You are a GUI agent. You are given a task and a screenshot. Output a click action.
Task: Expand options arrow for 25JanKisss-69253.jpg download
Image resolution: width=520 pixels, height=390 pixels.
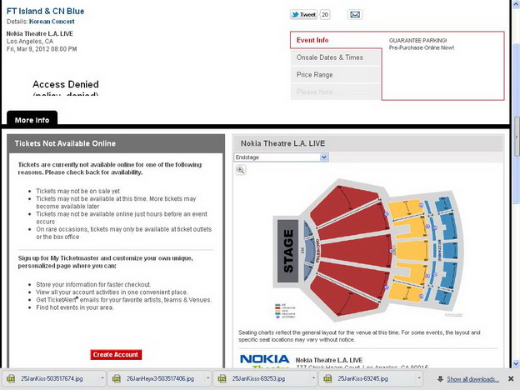(313, 377)
